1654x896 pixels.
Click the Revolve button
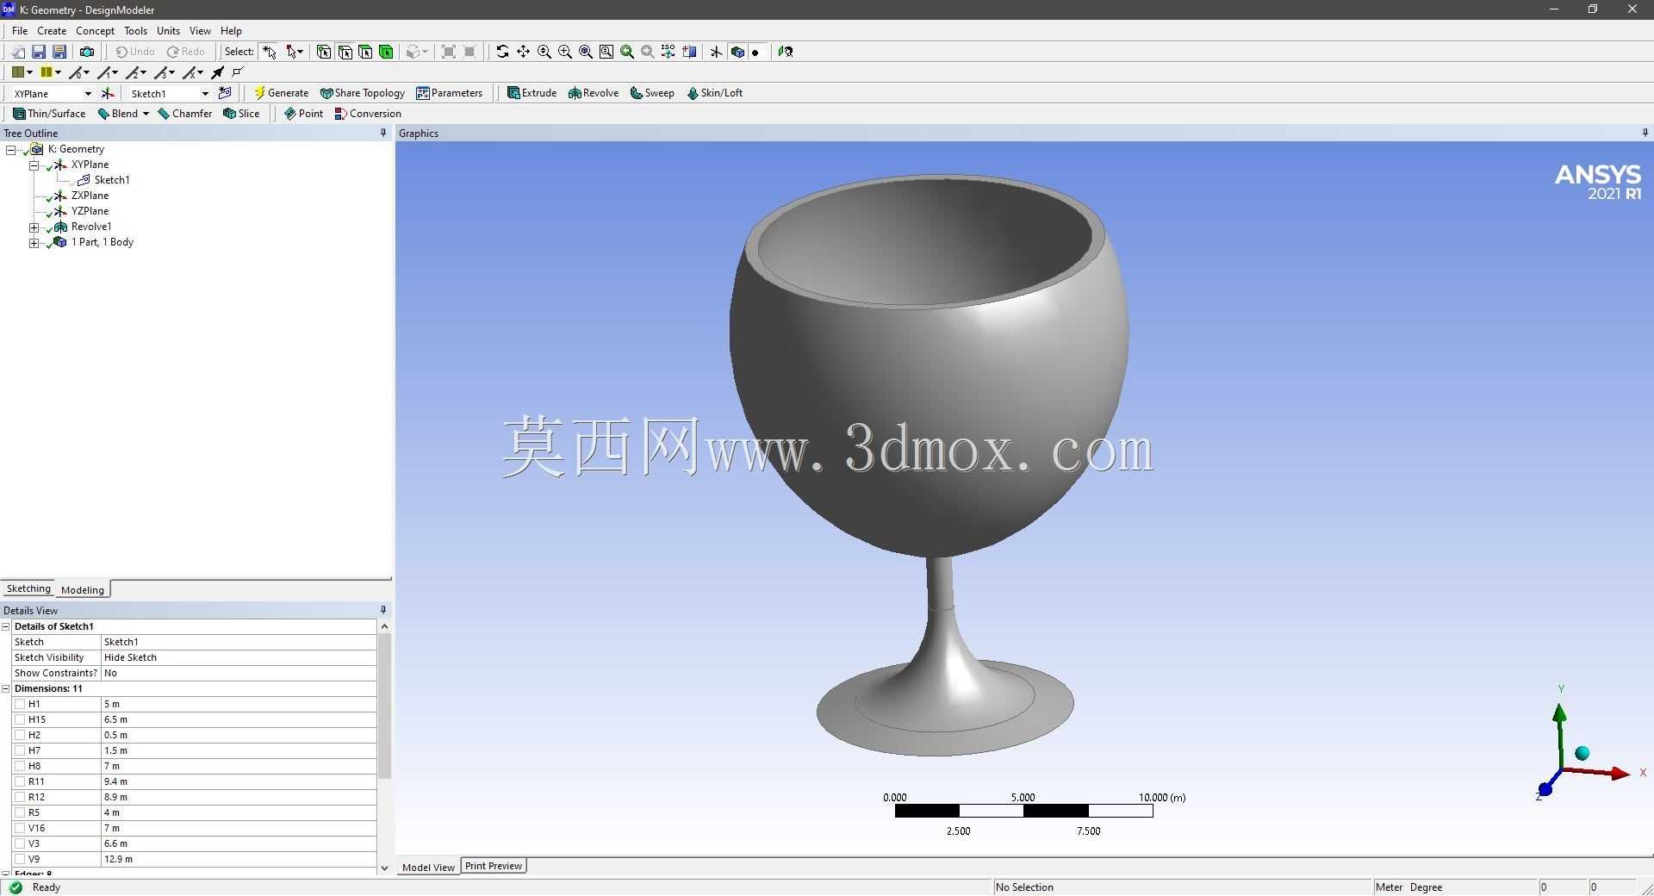click(594, 93)
